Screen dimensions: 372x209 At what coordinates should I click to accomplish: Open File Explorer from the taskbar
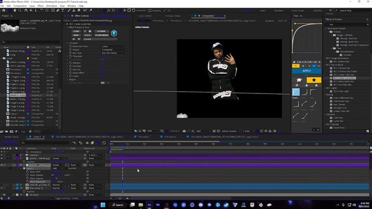click(141, 205)
